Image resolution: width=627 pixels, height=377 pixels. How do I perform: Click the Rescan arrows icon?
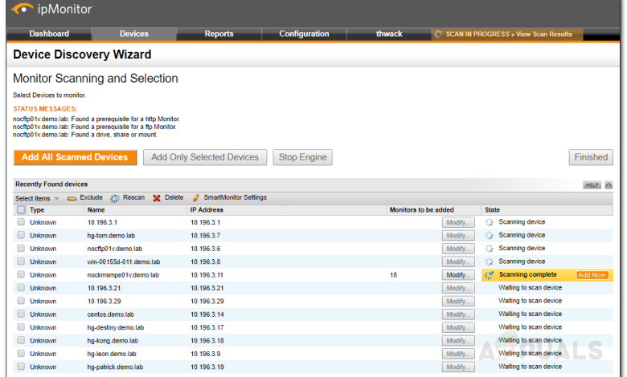click(115, 198)
